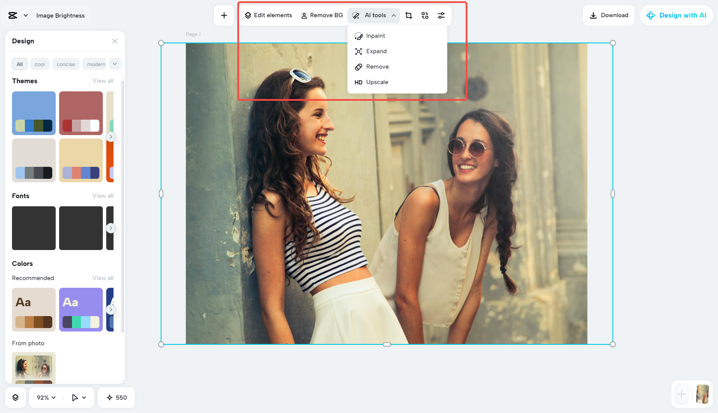Click the top-left canvas resize handle
The width and height of the screenshot is (718, 413).
click(x=161, y=43)
